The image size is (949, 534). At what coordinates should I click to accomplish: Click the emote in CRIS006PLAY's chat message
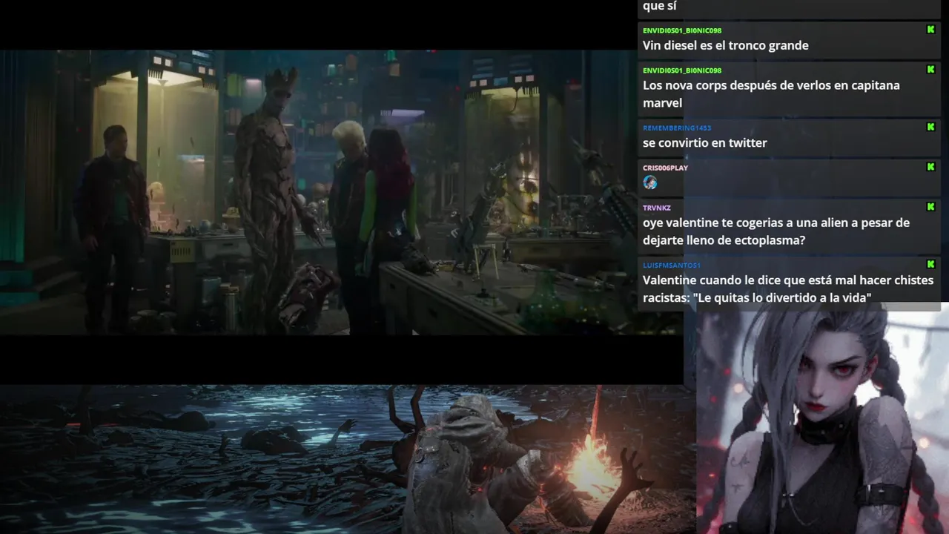[x=650, y=182]
